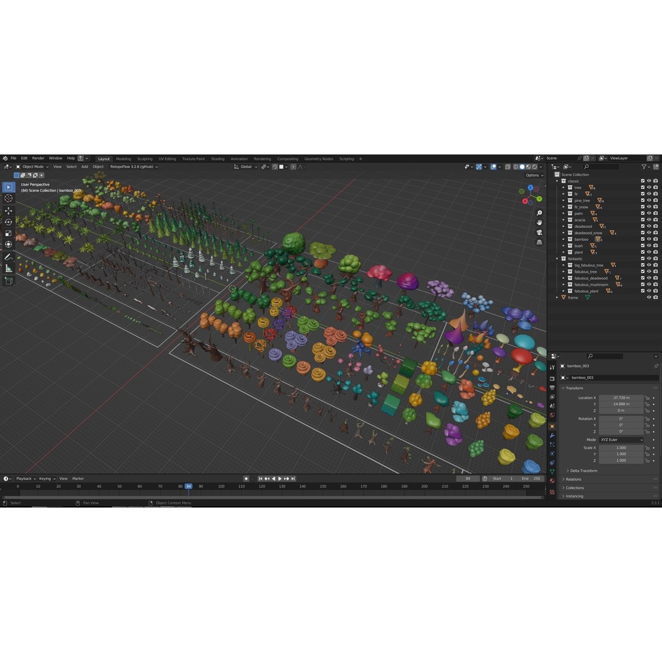Screen dimensions: 662x662
Task: Switch to the Modeling workspace tab
Action: [123, 159]
